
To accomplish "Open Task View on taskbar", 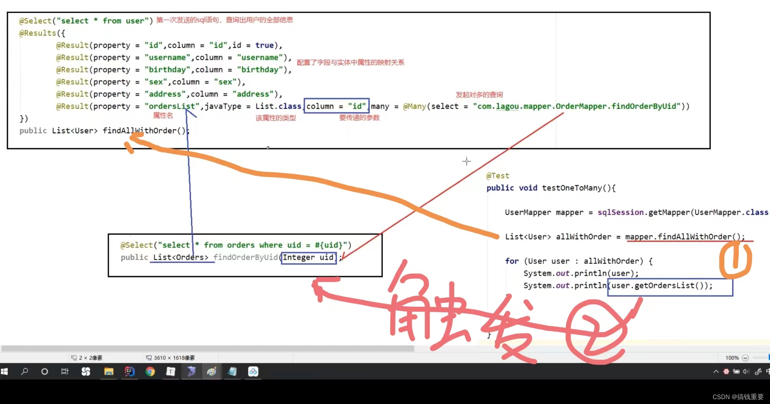I will [x=65, y=371].
